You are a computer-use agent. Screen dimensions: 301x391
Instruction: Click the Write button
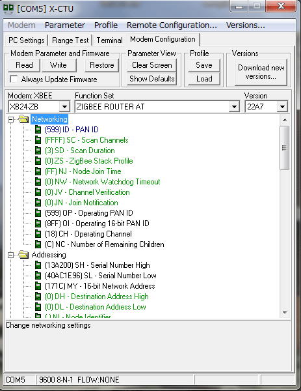tap(59, 65)
